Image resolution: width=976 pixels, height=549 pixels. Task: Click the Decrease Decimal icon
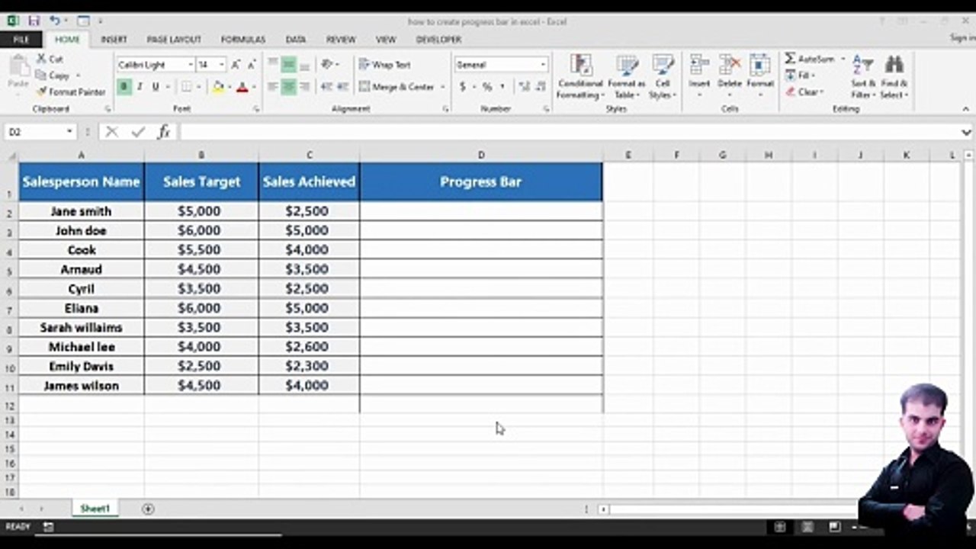(541, 87)
